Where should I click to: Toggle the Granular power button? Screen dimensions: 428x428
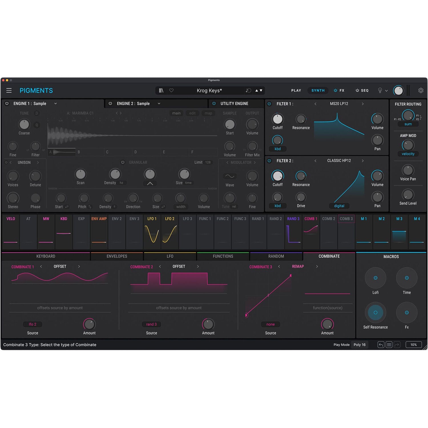click(123, 162)
